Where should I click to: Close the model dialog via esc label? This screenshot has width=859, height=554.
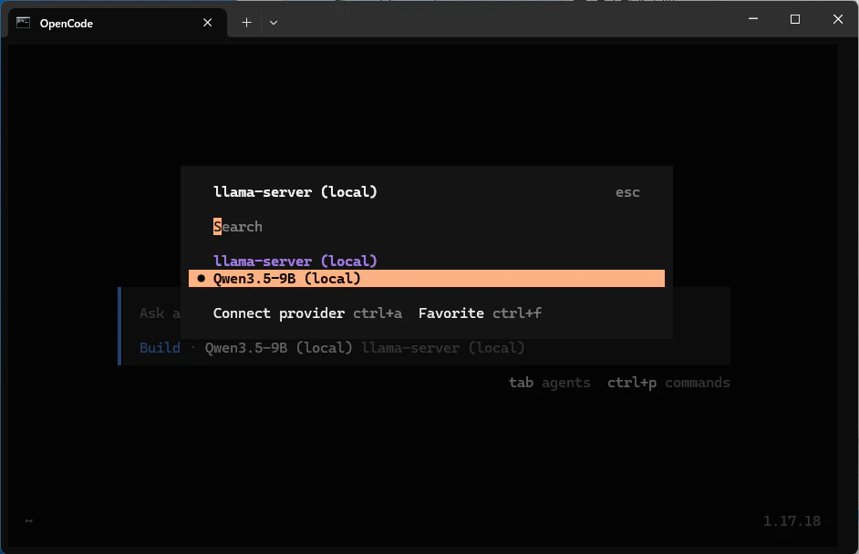(x=627, y=192)
